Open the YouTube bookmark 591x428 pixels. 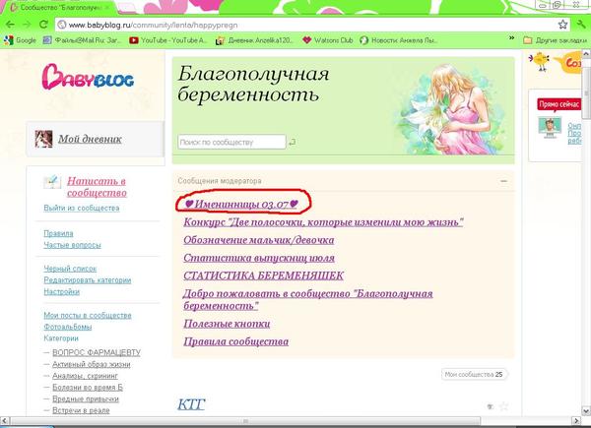tap(168, 40)
